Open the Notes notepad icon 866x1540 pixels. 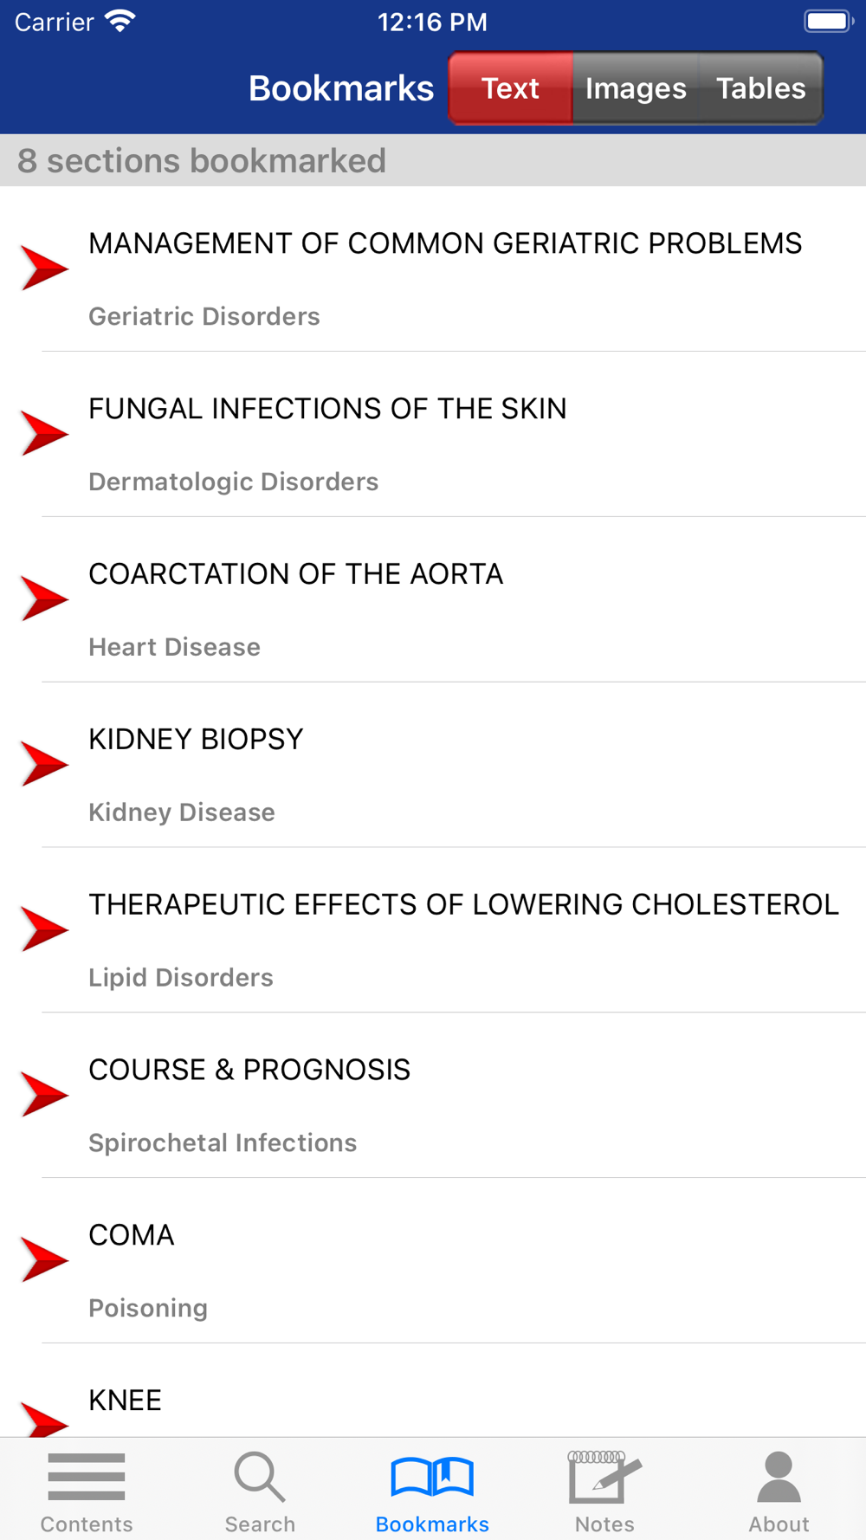point(604,1477)
